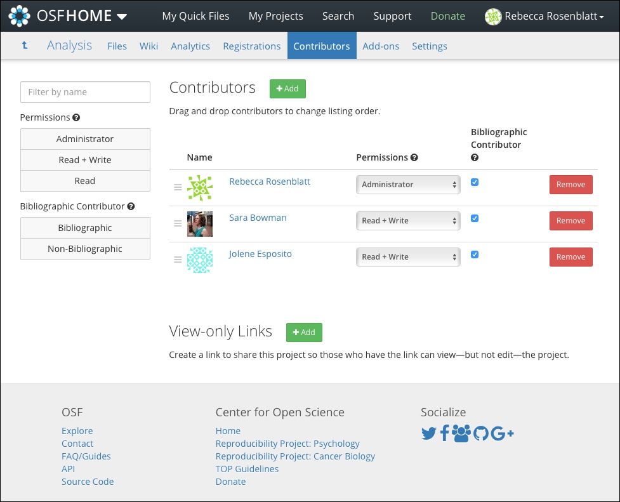Open My Quick Files in navbar
This screenshot has height=502, width=620.
tap(195, 17)
